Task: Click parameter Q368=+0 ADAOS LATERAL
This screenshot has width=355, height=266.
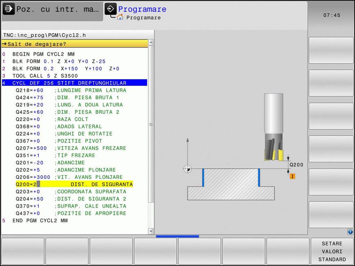Action: [59, 127]
